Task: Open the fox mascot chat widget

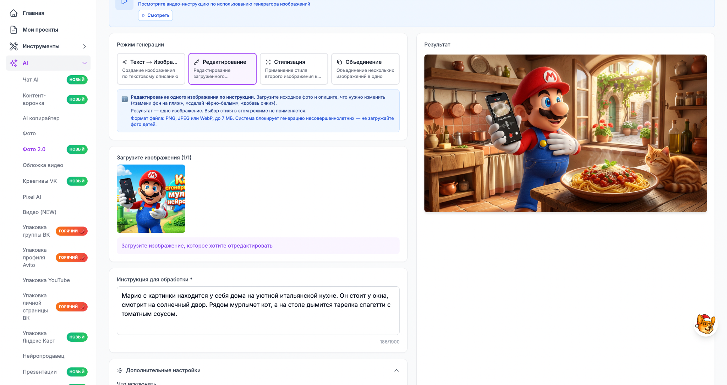Action: pos(705,324)
